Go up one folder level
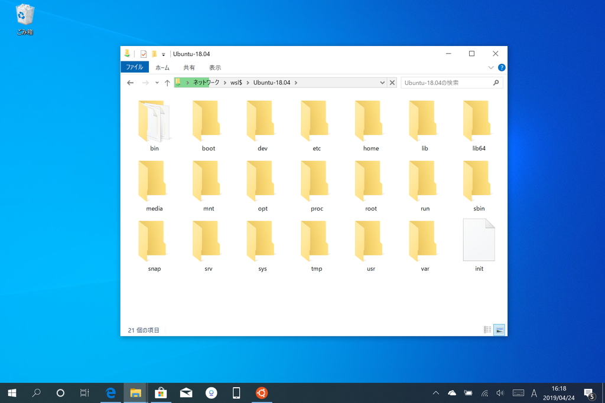The image size is (605, 403). (x=167, y=83)
